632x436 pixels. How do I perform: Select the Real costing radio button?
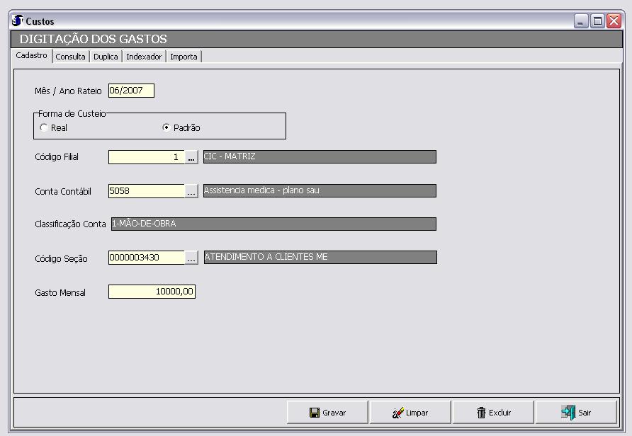44,128
